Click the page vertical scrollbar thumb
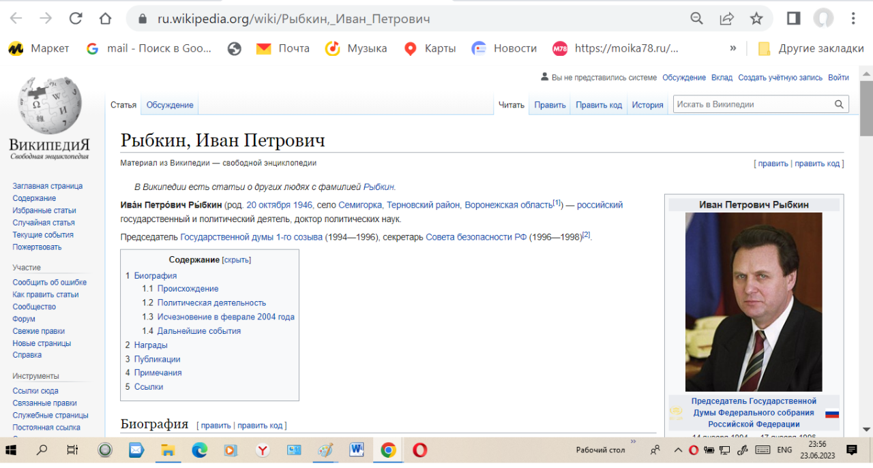This screenshot has height=468, width=873. point(866,108)
